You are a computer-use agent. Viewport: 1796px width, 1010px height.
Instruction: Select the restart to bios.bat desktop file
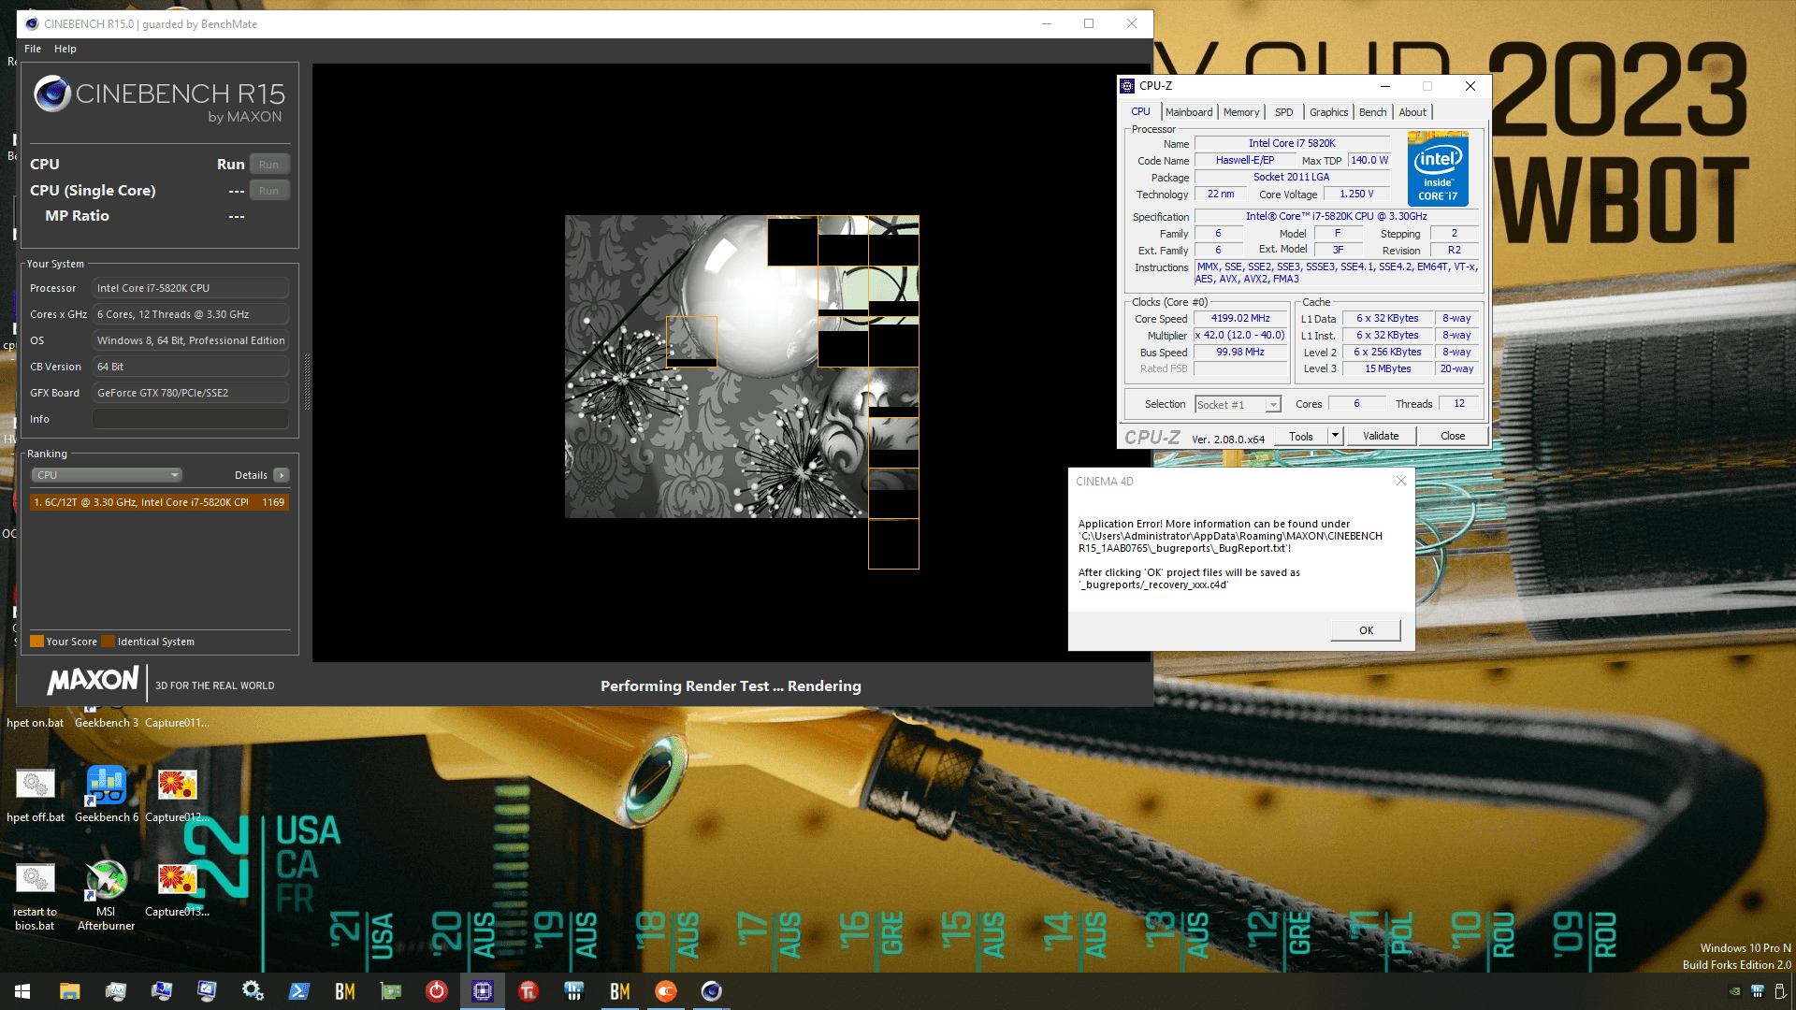click(35, 895)
